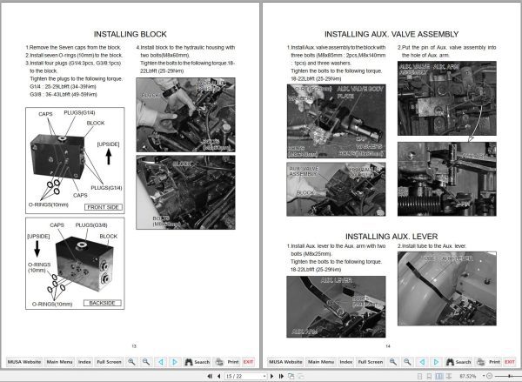
Task: Zoom in using page 14 magnifier icon
Action: (393, 362)
